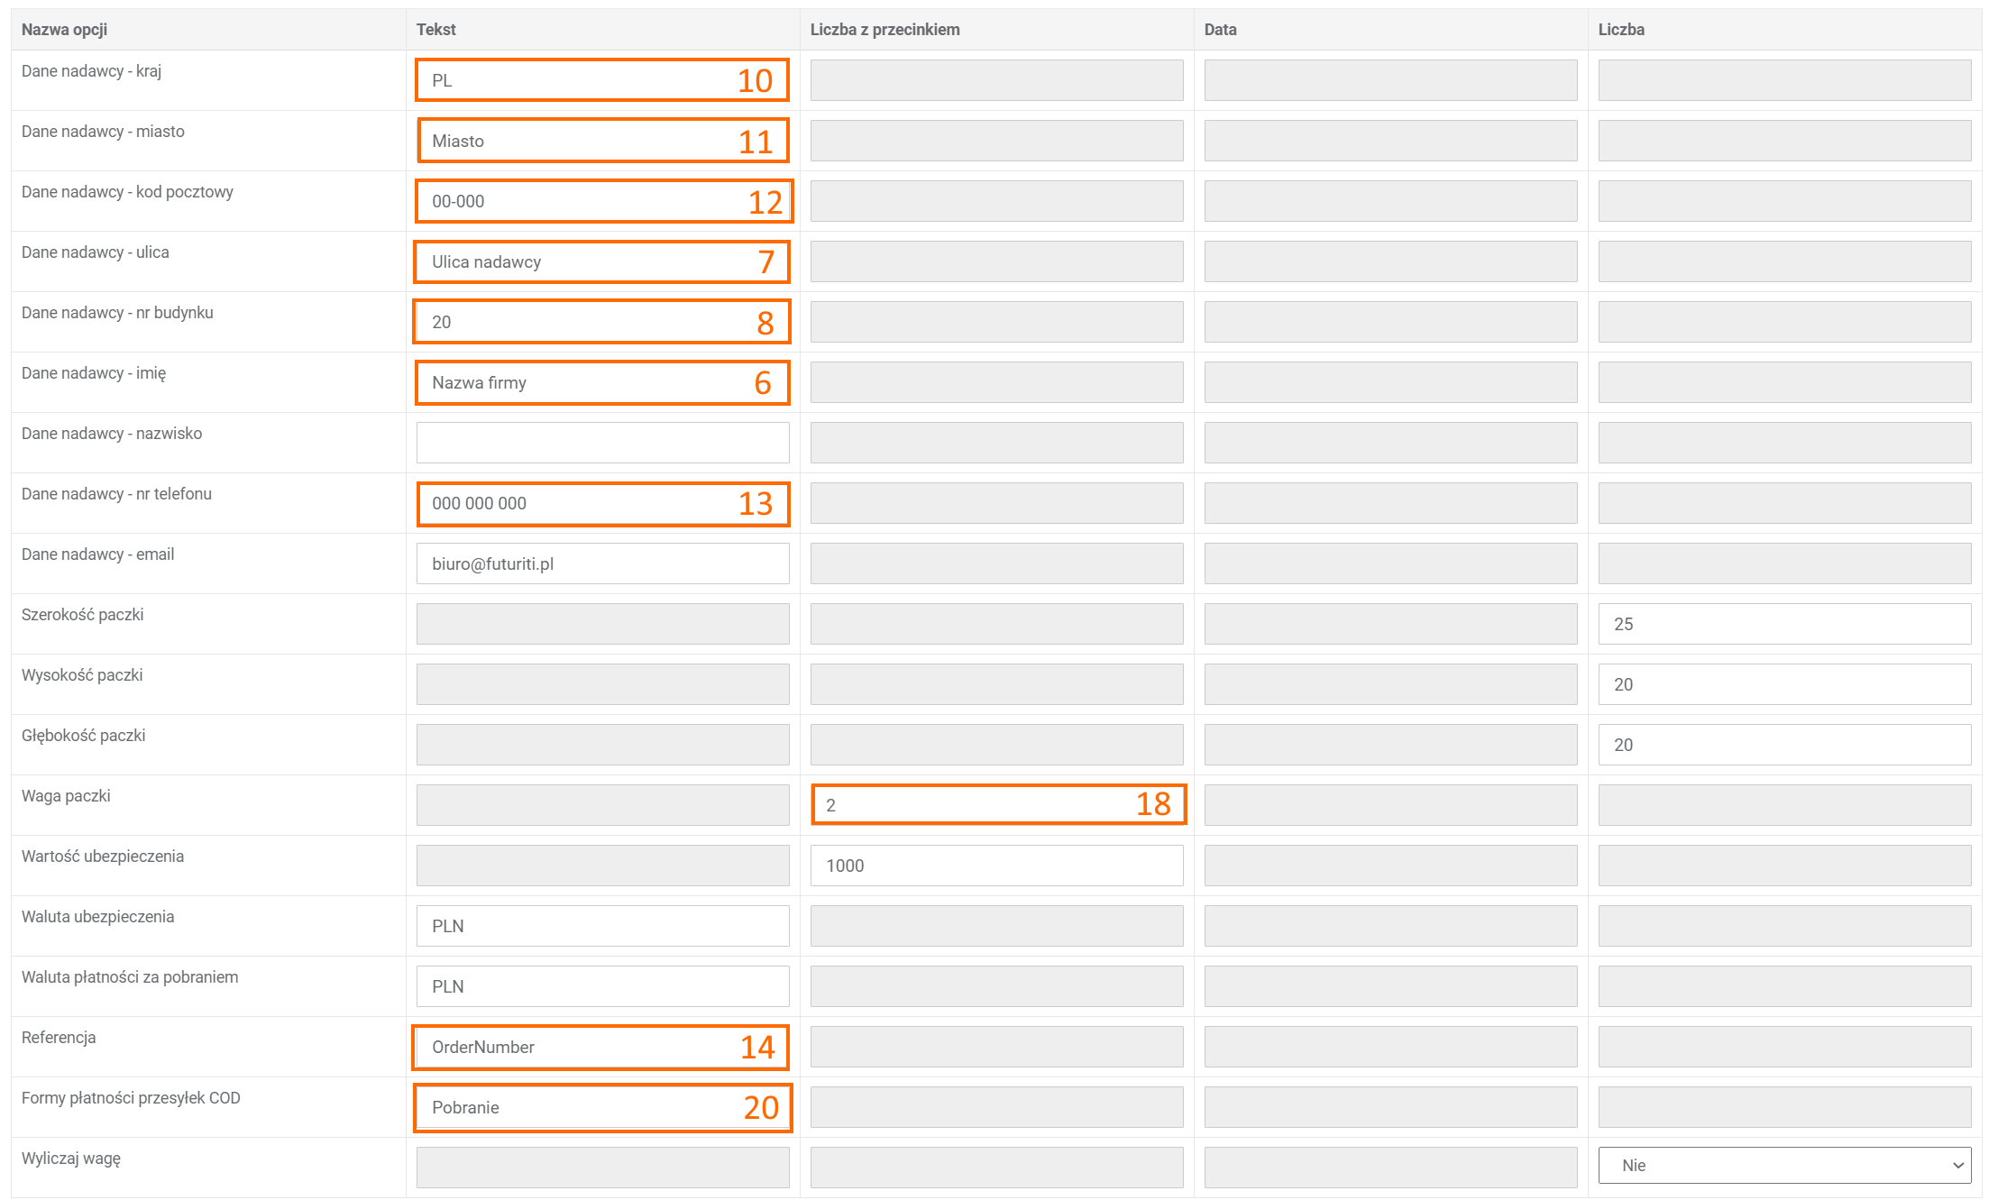Click the package width number field

click(1783, 624)
